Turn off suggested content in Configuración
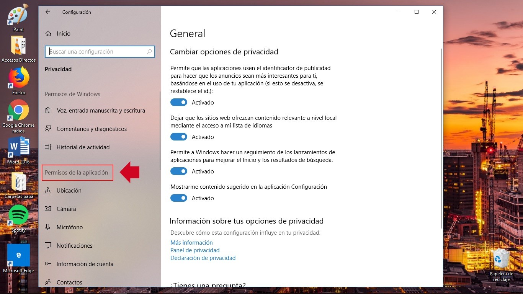The width and height of the screenshot is (523, 294). [178, 198]
